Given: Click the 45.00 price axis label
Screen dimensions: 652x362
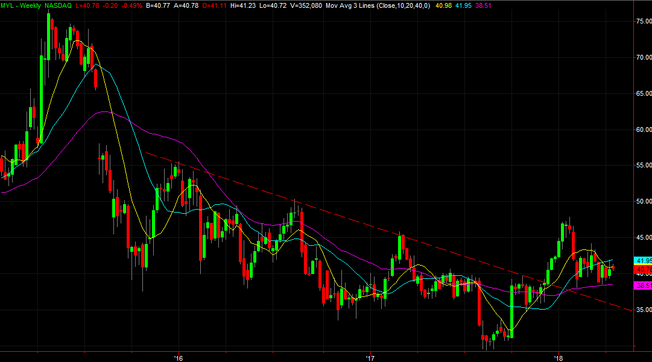Looking at the screenshot, I should point(644,237).
